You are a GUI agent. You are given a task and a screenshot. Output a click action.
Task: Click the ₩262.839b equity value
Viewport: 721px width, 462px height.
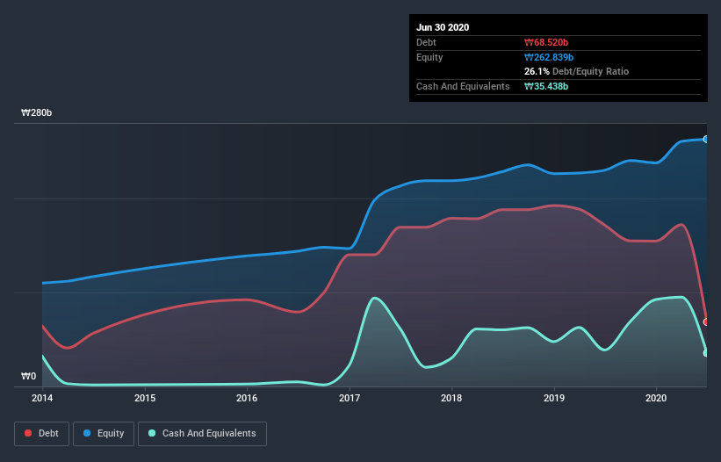point(549,57)
